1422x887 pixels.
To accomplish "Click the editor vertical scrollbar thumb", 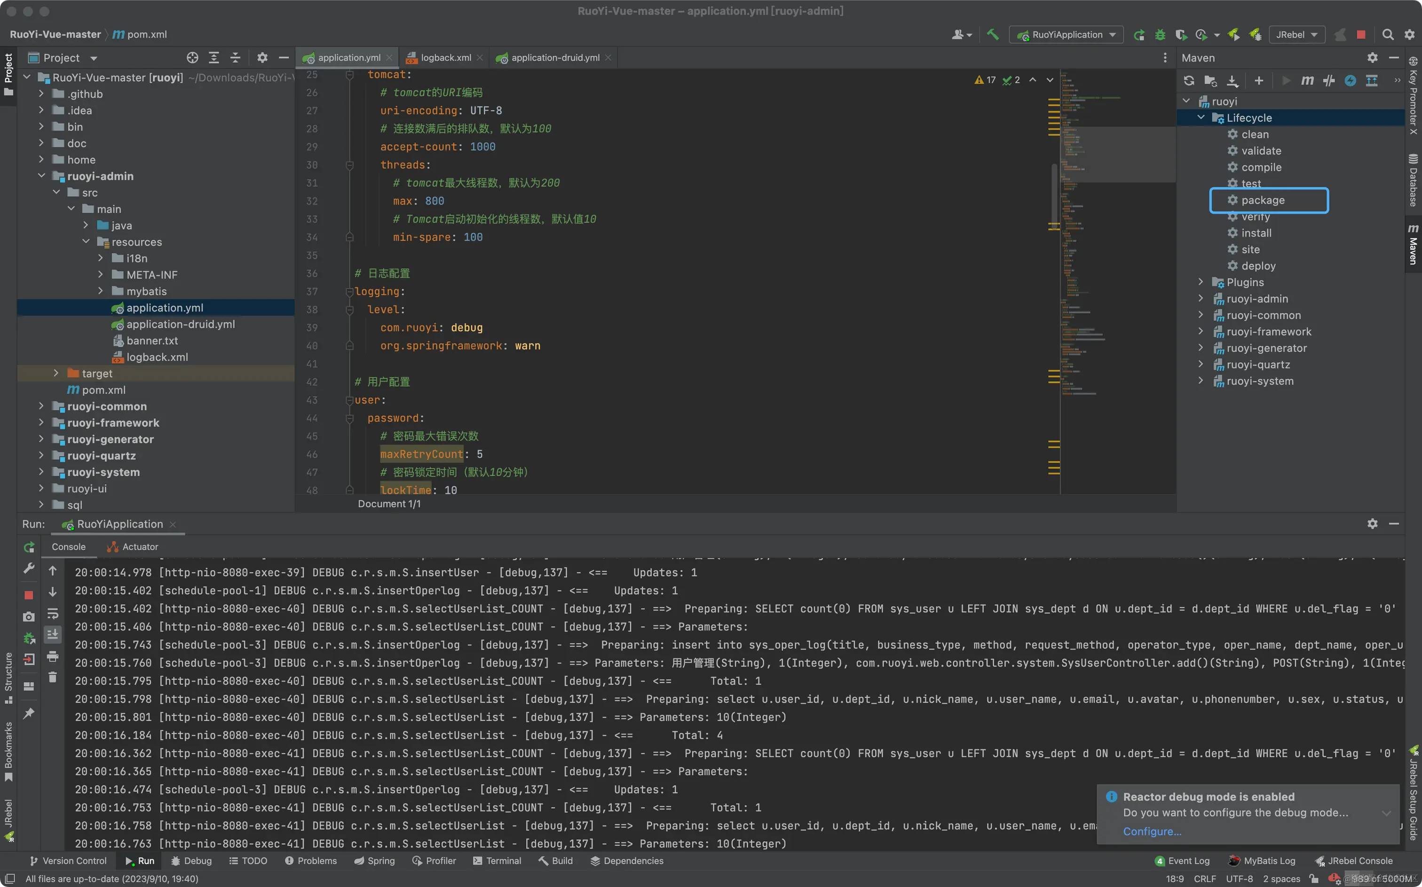I will pyautogui.click(x=1054, y=194).
